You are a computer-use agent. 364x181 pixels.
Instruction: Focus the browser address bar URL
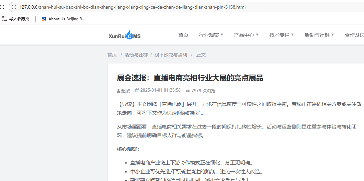132,7
